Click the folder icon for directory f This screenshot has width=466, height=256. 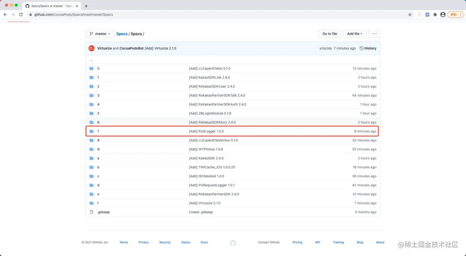click(91, 203)
